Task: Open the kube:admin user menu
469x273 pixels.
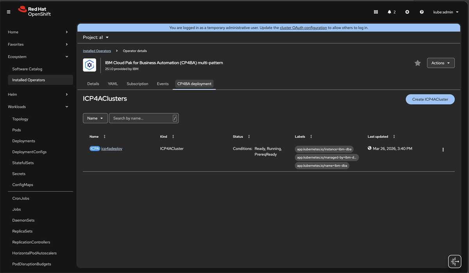Action: (446, 12)
